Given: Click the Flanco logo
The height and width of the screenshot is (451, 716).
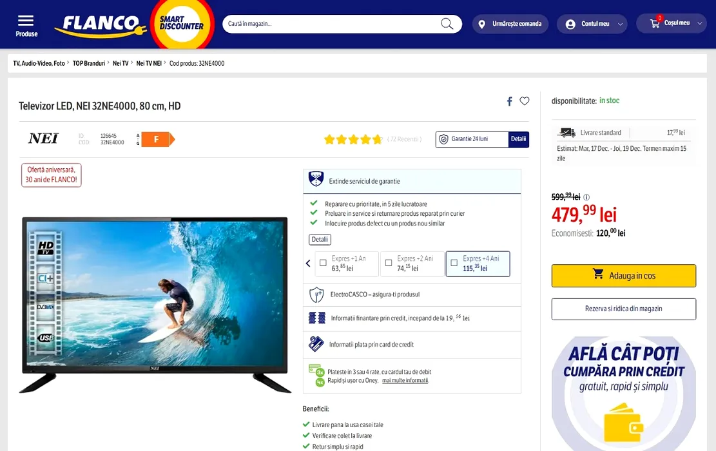Looking at the screenshot, I should (101, 25).
